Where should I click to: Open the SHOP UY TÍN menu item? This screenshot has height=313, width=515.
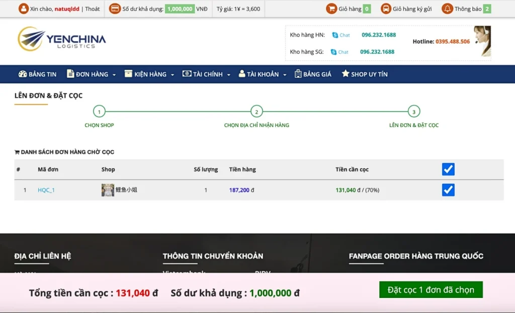click(x=365, y=74)
